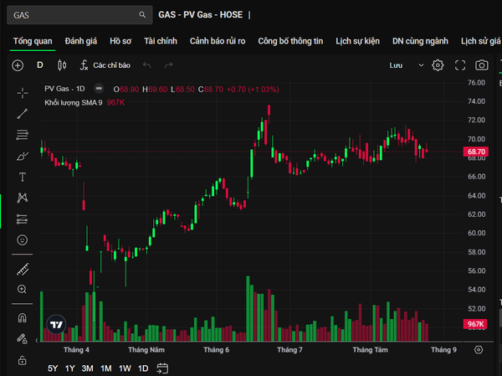Open the Hồ sơ tab
Viewport: 502px width, 376px height.
[x=120, y=41]
